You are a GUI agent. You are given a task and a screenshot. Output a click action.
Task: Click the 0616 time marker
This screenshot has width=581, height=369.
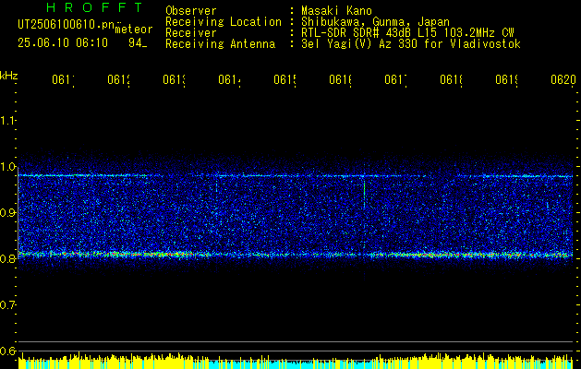click(x=340, y=80)
